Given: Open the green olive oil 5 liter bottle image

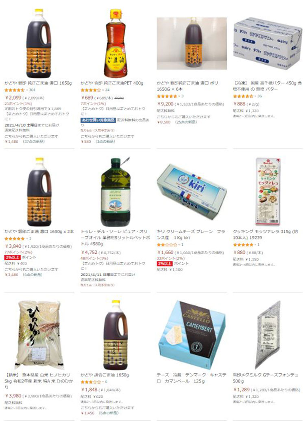Looking at the screenshot, I should coord(115,192).
